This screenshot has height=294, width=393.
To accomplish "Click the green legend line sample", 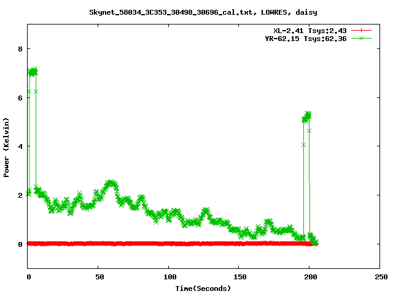I will click(x=361, y=38).
